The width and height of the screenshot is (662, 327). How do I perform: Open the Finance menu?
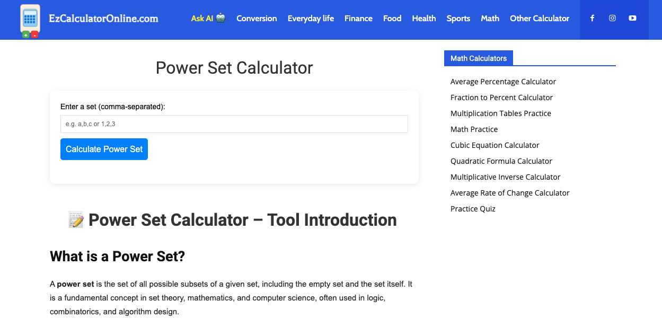(x=358, y=19)
